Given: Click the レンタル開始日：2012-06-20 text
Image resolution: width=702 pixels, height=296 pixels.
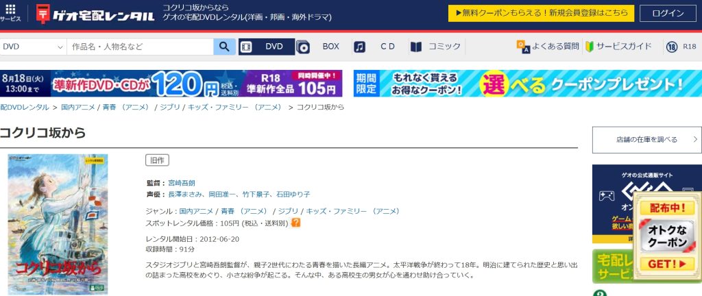Looking at the screenshot, I should coord(193,239).
